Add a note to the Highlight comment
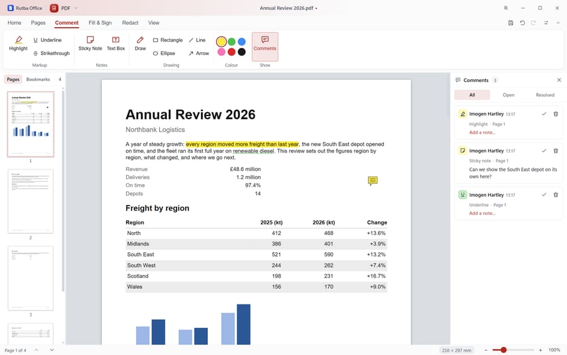 (482, 132)
